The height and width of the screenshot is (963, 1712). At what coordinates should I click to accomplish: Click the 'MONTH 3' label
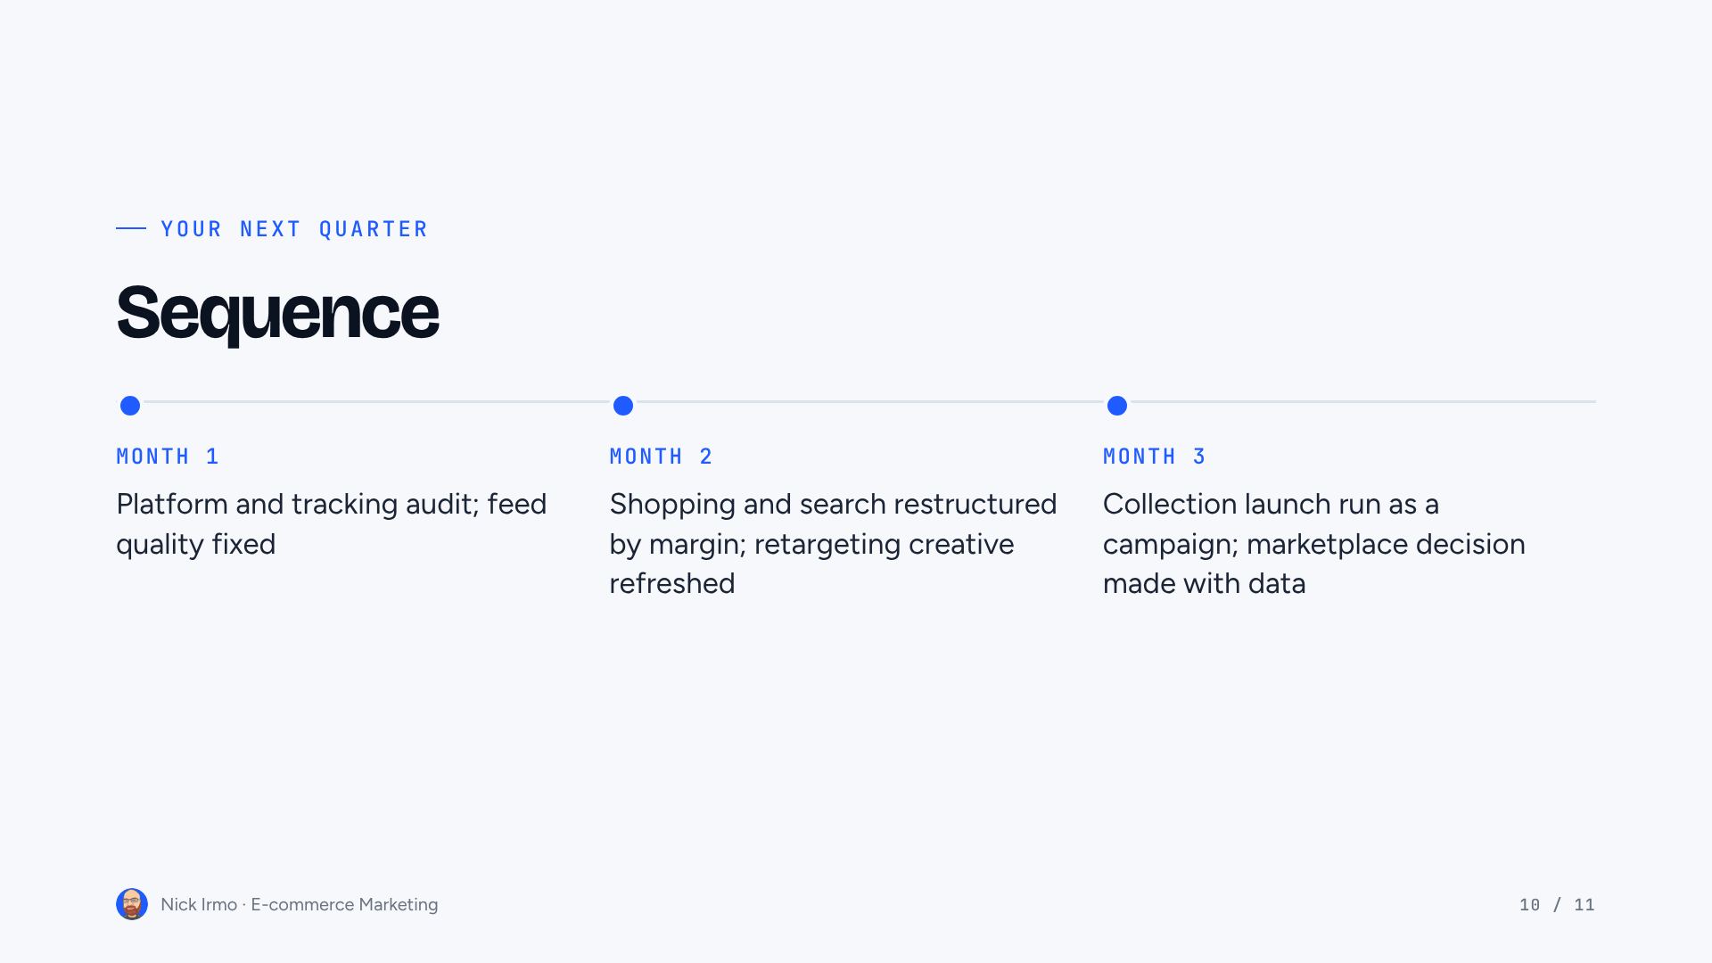click(1155, 457)
